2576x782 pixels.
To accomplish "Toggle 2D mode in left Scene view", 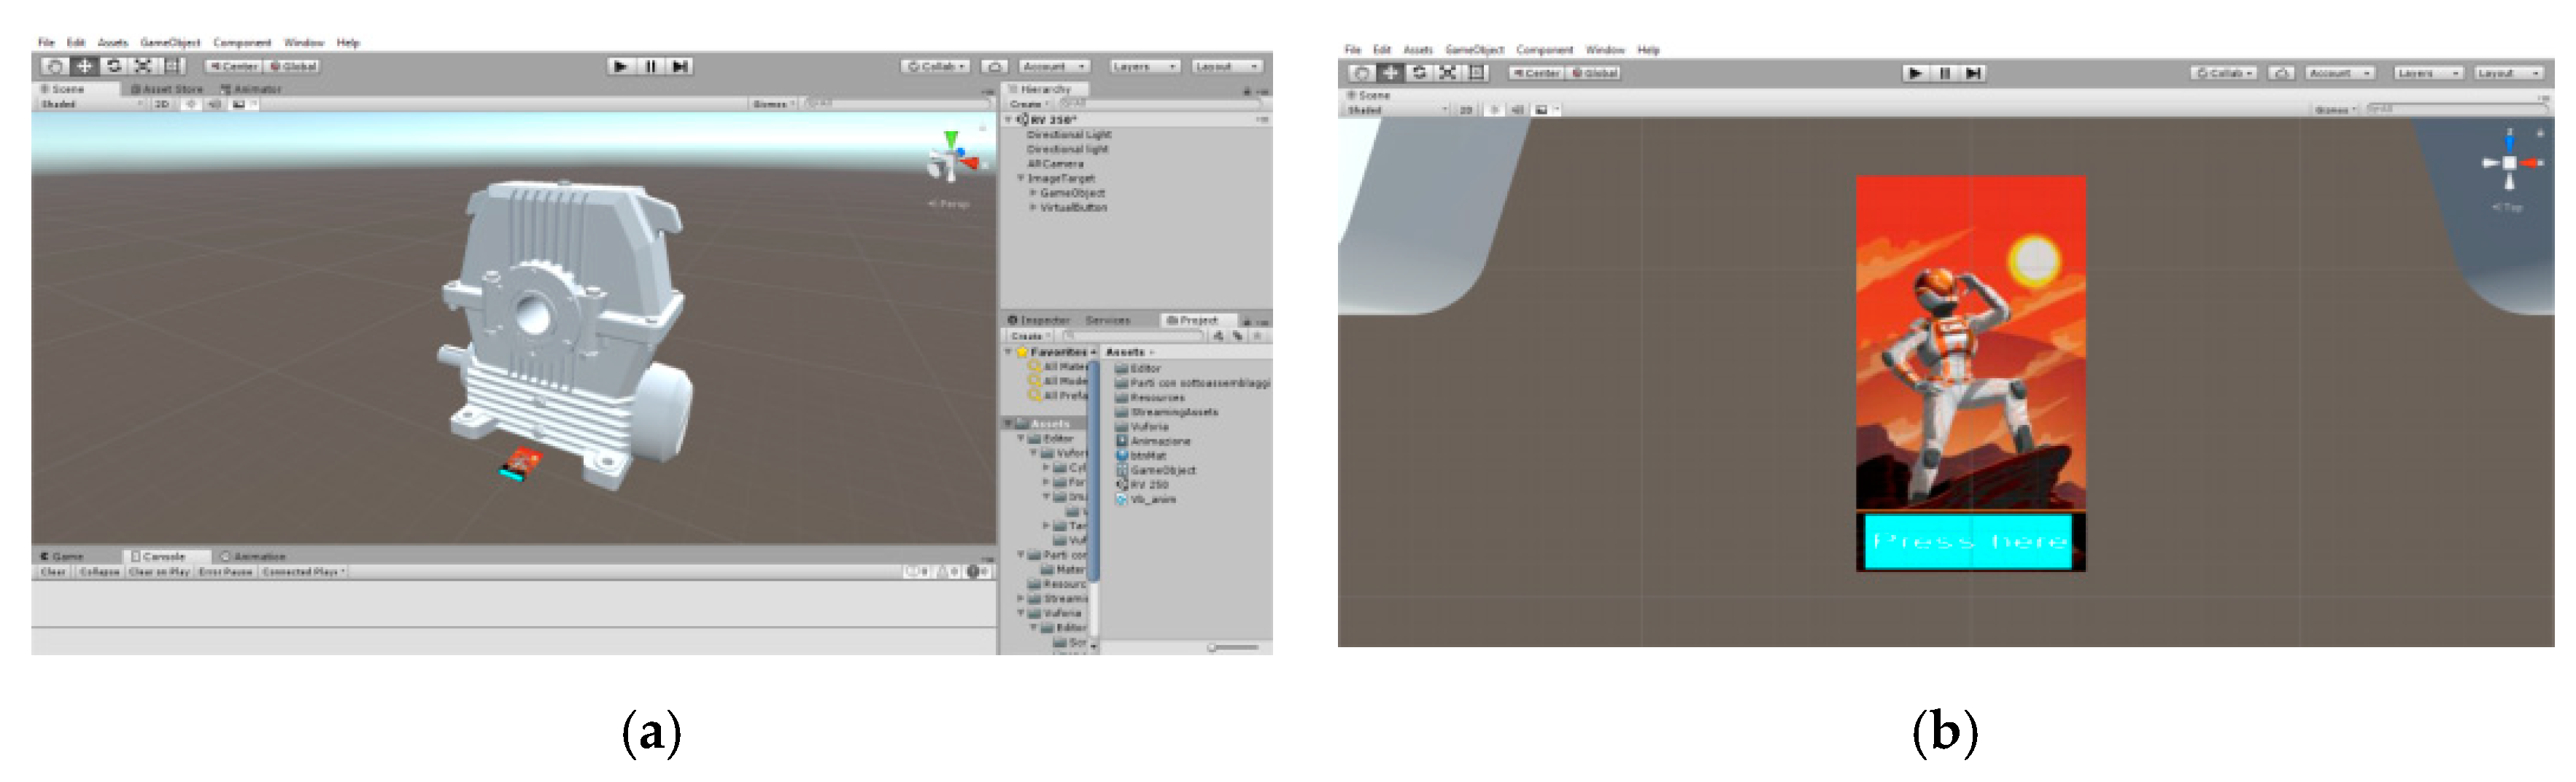I will tap(161, 104).
